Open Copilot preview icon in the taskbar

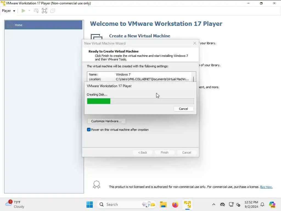pos(272,204)
